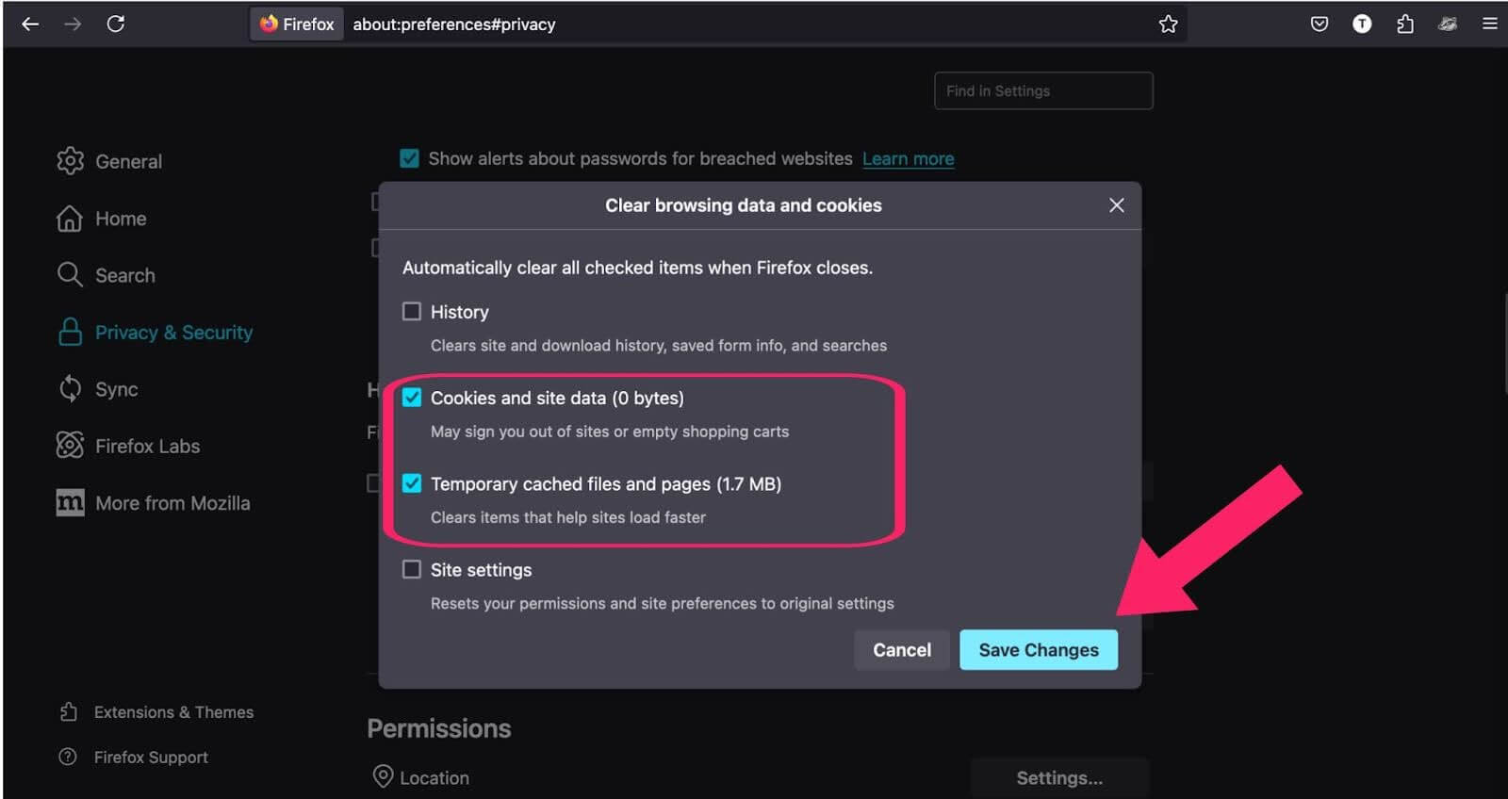The height and width of the screenshot is (799, 1508).
Task: Open the Firefox hamburger application menu
Action: point(1489,24)
